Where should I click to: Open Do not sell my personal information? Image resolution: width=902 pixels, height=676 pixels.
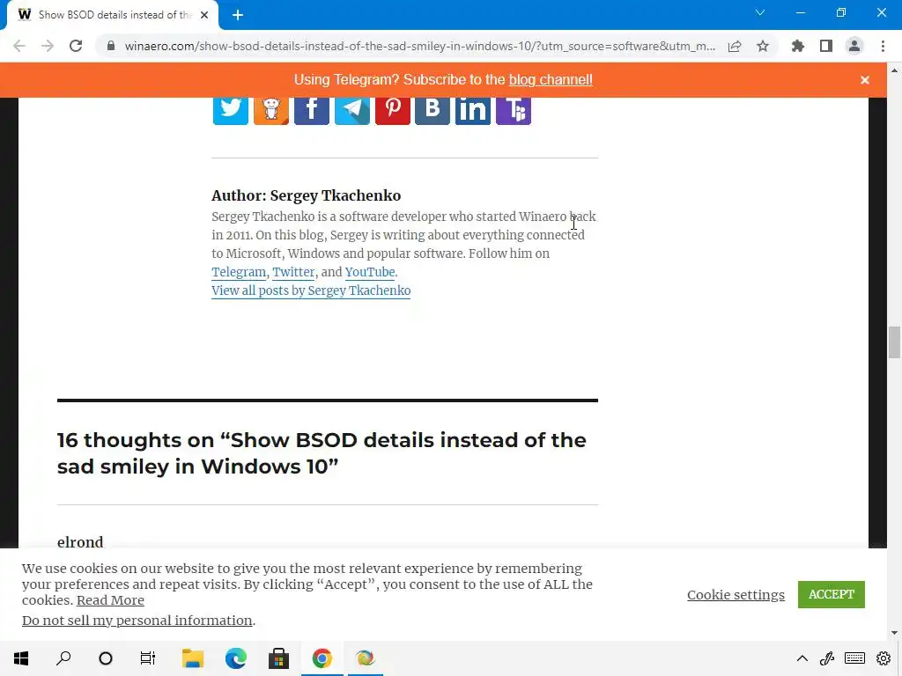click(x=137, y=621)
